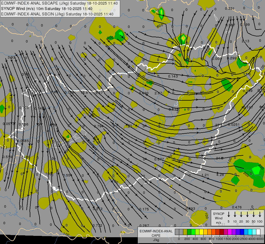Image resolution: width=265 pixels, height=244 pixels.
Task: Click the 0.794 value on the map
Action: [x=99, y=126]
